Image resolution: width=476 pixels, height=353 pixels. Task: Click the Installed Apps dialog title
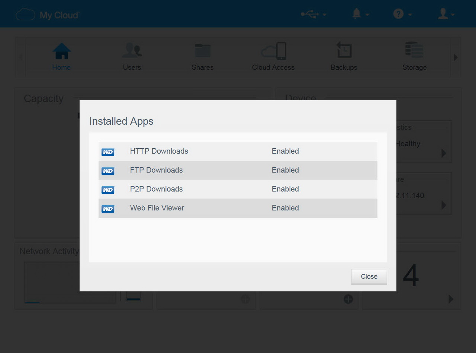(x=121, y=121)
